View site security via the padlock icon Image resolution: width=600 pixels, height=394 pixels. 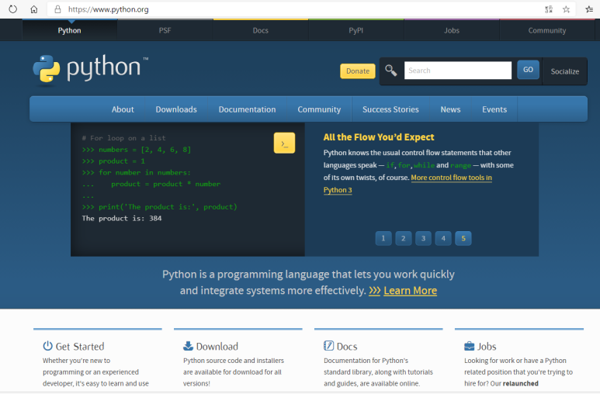pyautogui.click(x=57, y=9)
